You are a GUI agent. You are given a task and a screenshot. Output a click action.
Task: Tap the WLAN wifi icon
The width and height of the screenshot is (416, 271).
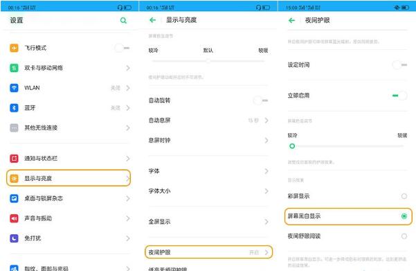click(x=14, y=88)
